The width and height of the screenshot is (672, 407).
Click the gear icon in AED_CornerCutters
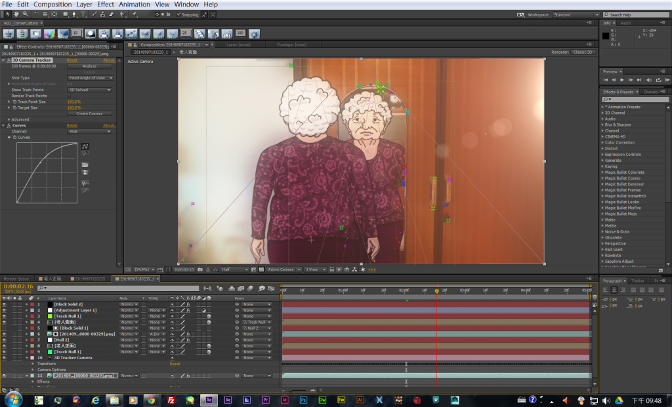pyautogui.click(x=255, y=33)
